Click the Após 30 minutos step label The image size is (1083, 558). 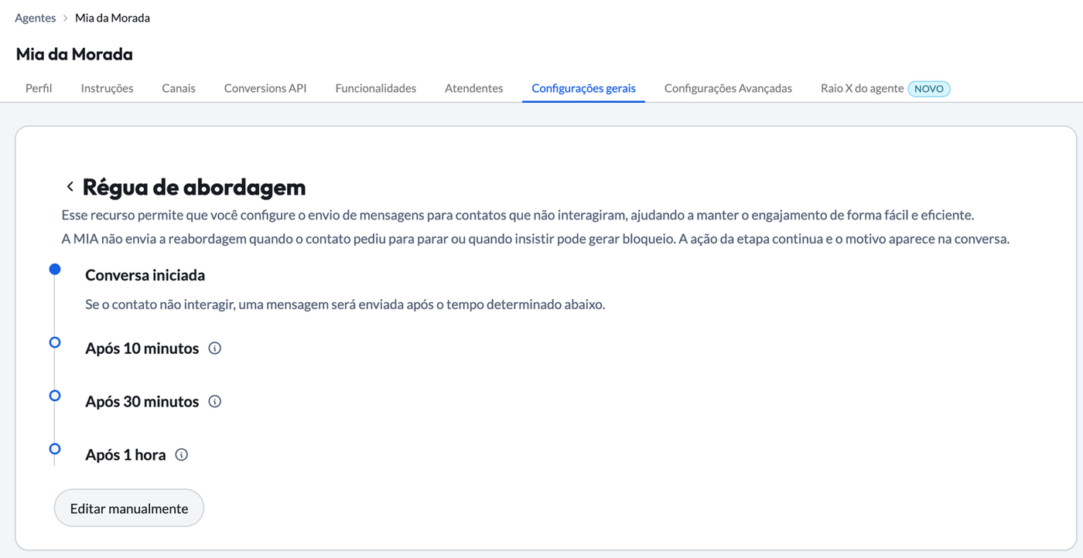(x=142, y=402)
